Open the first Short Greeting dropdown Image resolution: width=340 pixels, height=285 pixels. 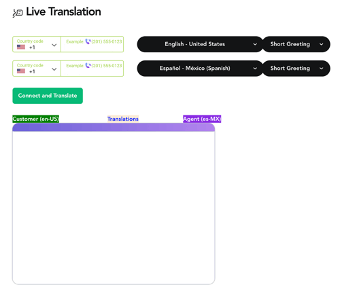coord(296,44)
